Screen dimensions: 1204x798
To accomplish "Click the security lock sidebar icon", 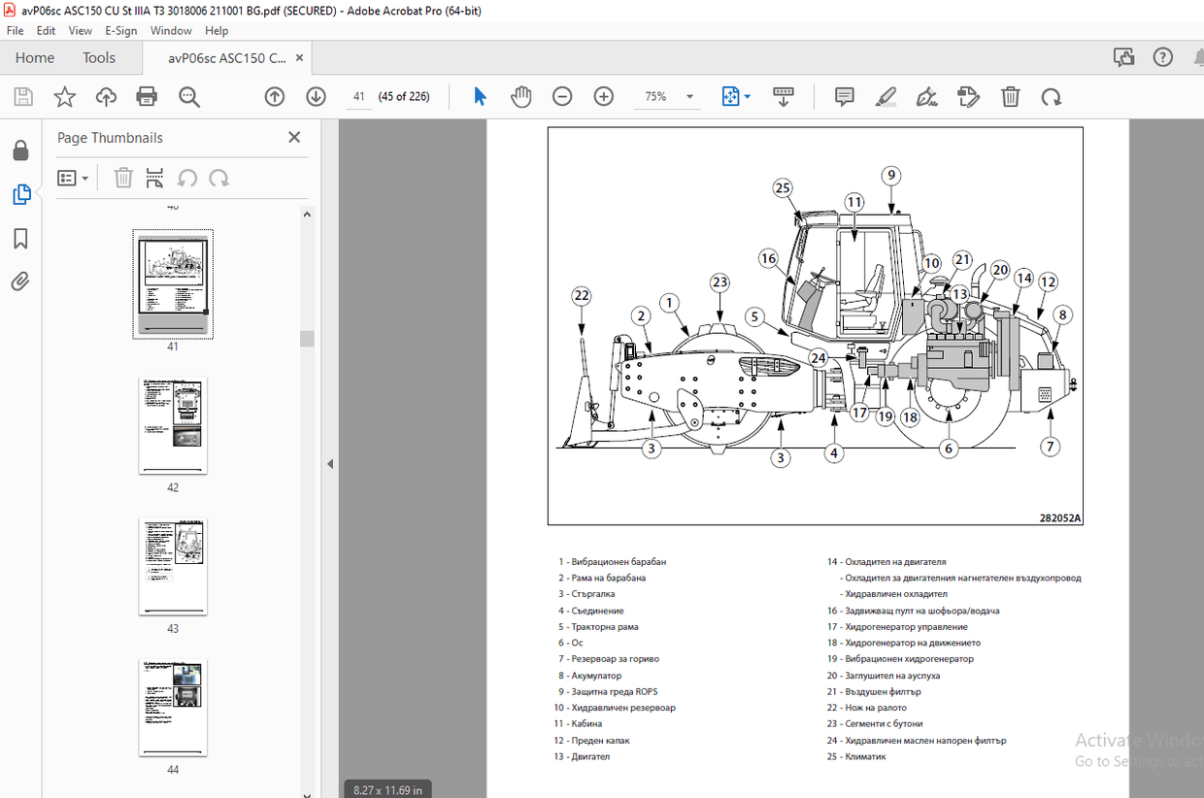I will coord(21,150).
